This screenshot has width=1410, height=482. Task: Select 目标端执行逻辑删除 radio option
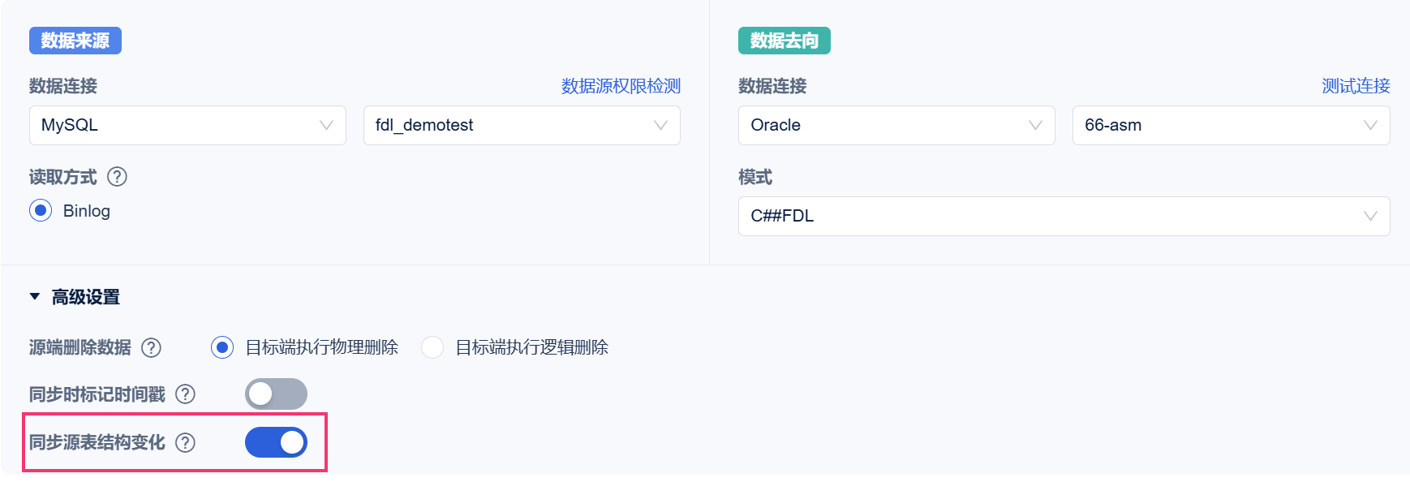click(x=432, y=348)
